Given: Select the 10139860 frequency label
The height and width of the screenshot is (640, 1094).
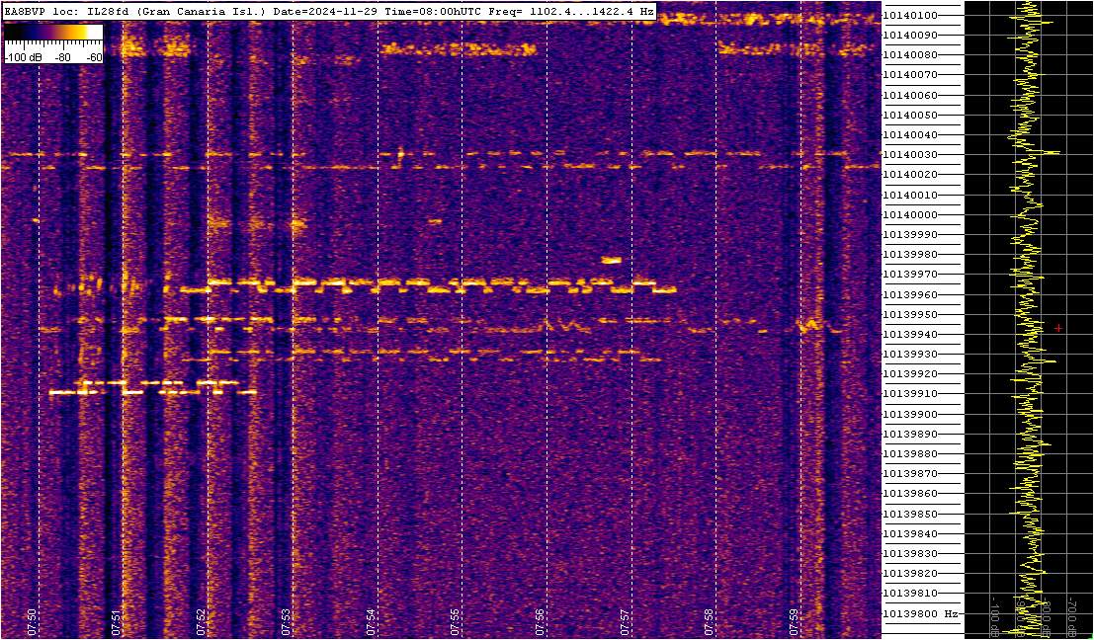Looking at the screenshot, I should pyautogui.click(x=910, y=494).
